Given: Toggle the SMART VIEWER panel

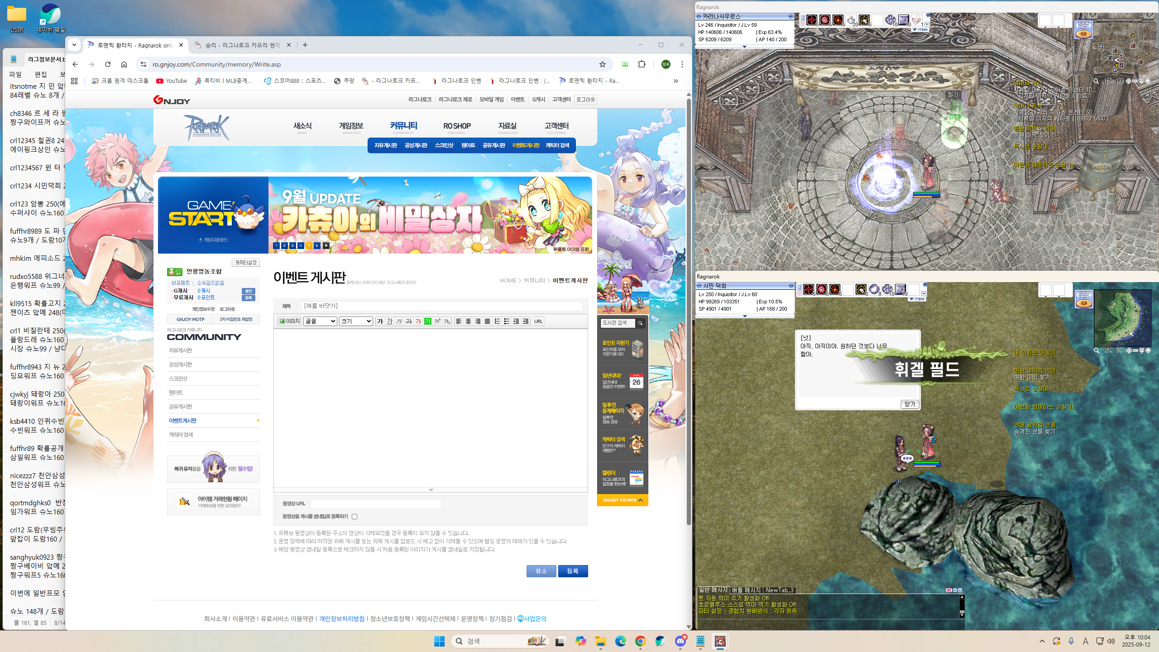Looking at the screenshot, I should point(623,500).
